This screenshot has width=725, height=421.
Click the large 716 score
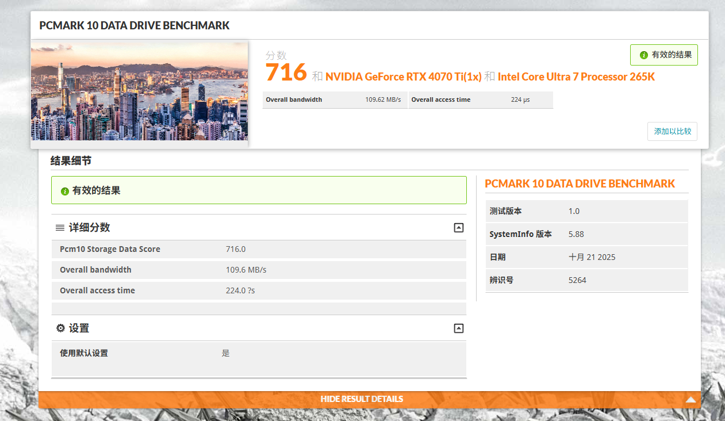coord(286,72)
